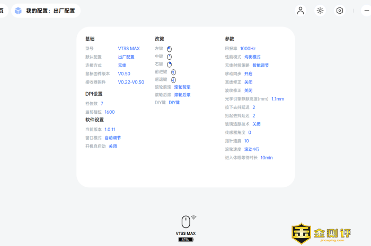
Task: Click the partially visible home tab at left
Action: 3,11
